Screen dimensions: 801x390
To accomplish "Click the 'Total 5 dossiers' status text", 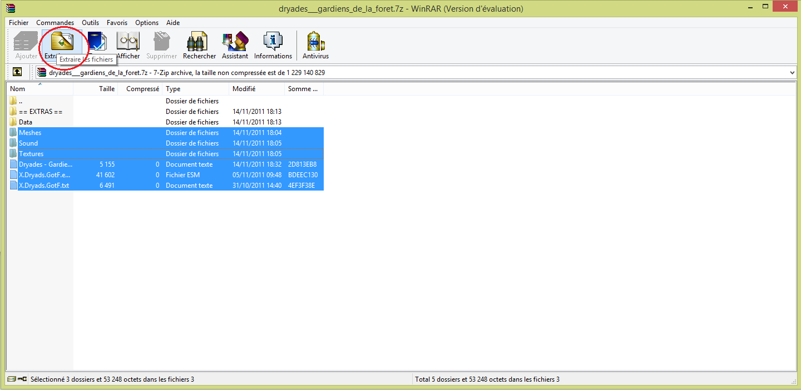I will pos(487,379).
